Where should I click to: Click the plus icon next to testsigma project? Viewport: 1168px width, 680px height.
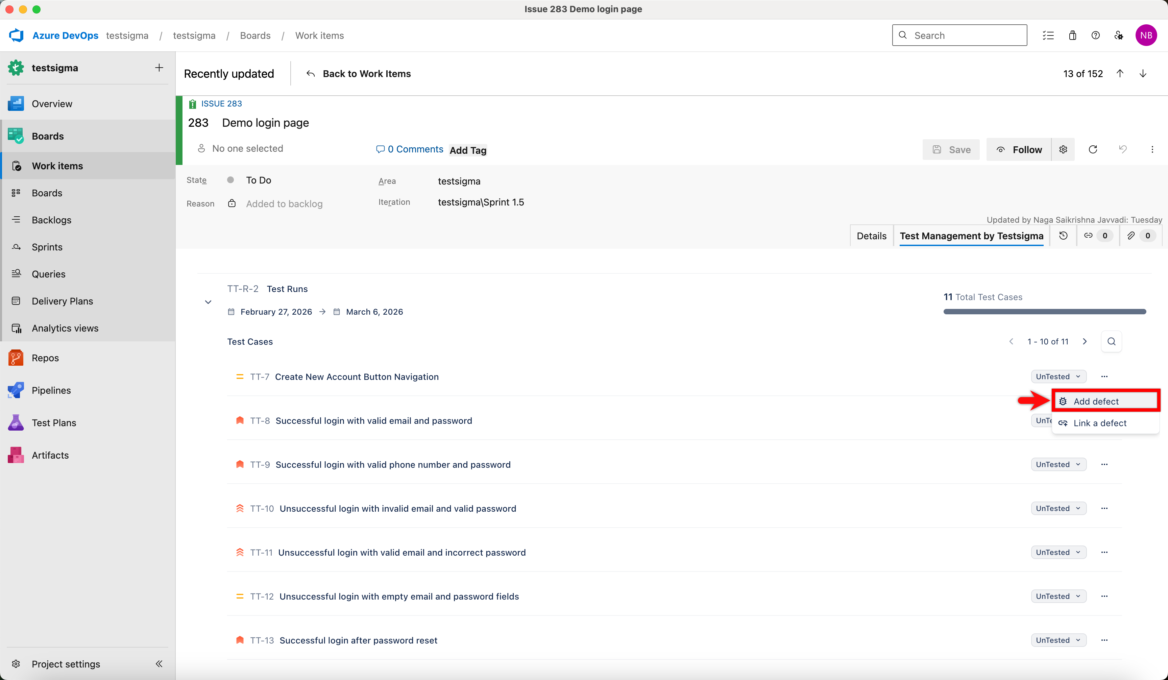pyautogui.click(x=159, y=68)
